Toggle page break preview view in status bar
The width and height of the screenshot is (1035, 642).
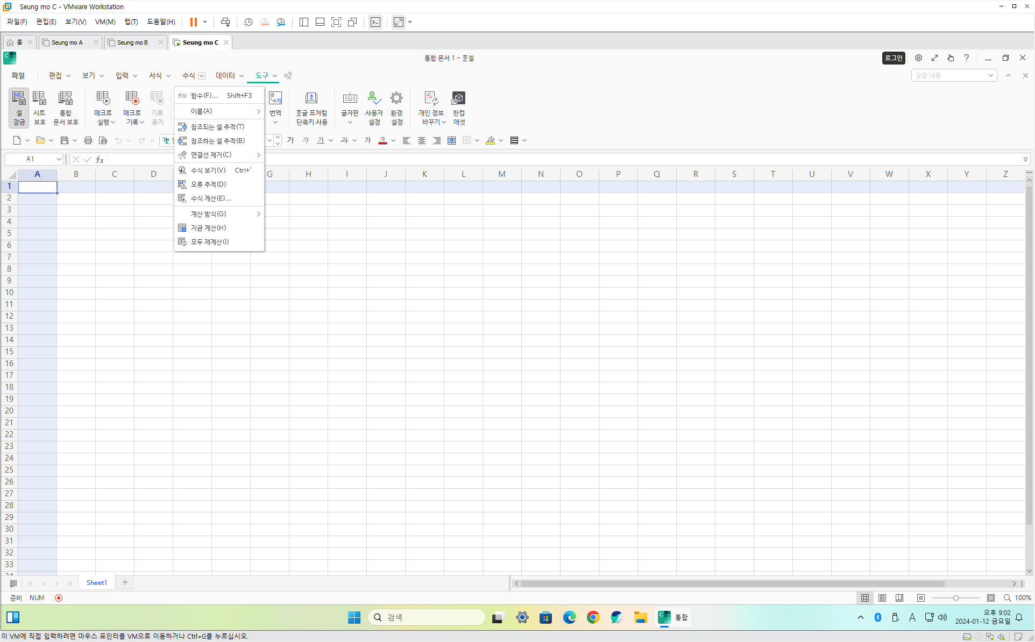click(x=899, y=598)
